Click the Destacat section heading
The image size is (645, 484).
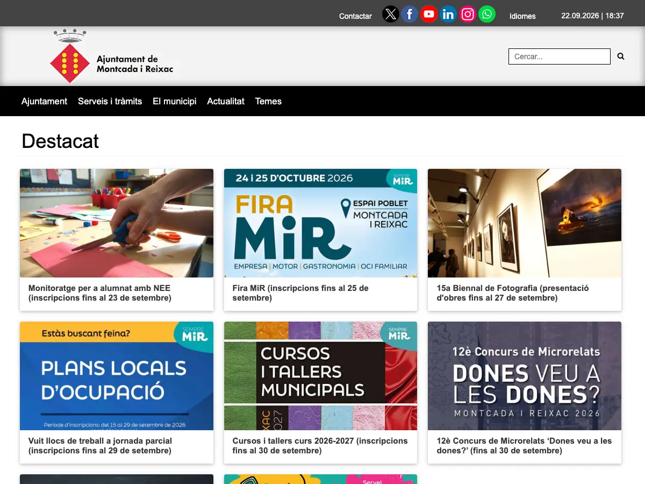click(60, 141)
